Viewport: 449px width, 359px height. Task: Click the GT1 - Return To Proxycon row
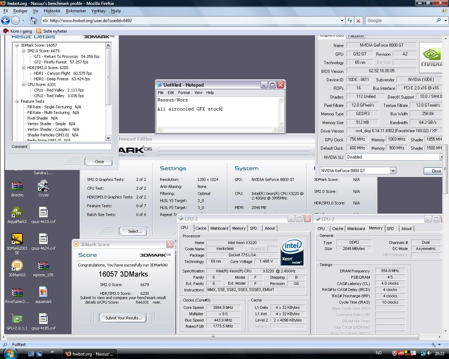point(67,56)
